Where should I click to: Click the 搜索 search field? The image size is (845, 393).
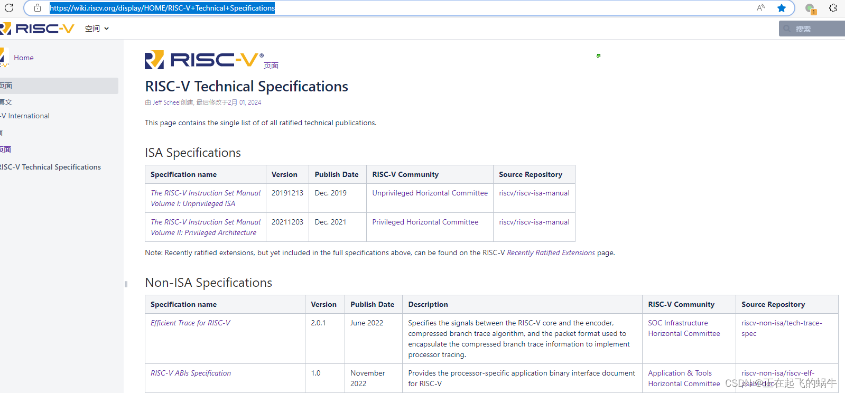coord(812,29)
